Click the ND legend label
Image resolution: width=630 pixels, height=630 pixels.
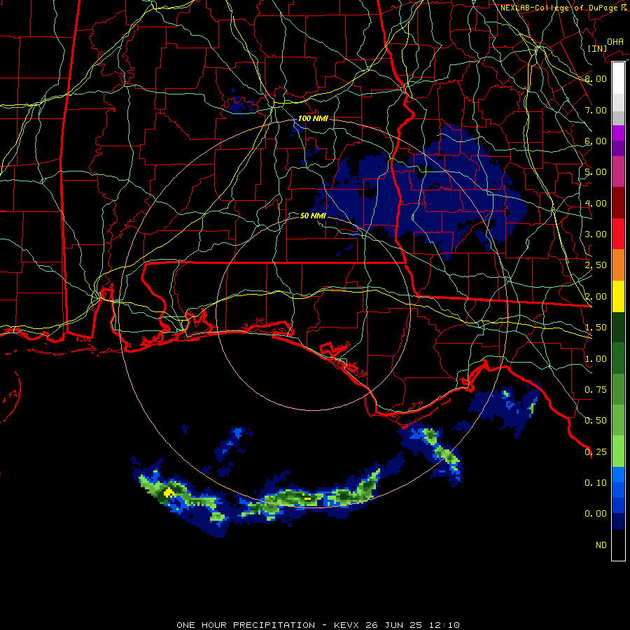(601, 545)
